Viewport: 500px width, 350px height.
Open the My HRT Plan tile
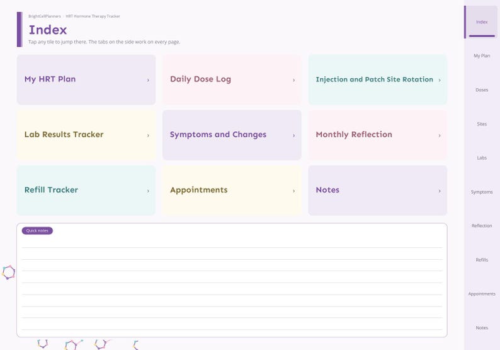point(86,79)
